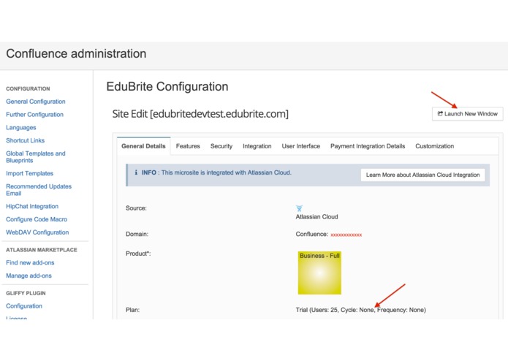
Task: Go to the Customization tab
Action: (x=434, y=146)
